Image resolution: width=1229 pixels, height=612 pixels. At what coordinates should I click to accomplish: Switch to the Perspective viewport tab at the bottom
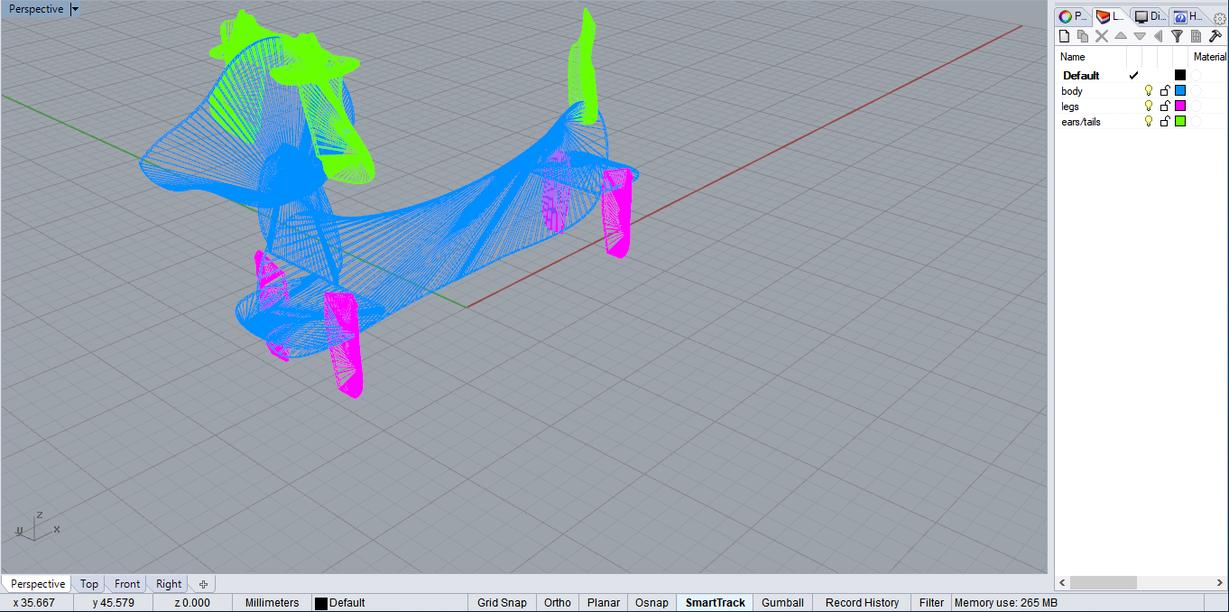38,584
